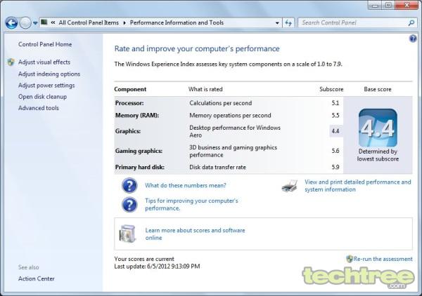Image resolution: width=422 pixels, height=296 pixels.
Task: Click the Last update timestamp text
Action: (x=157, y=267)
